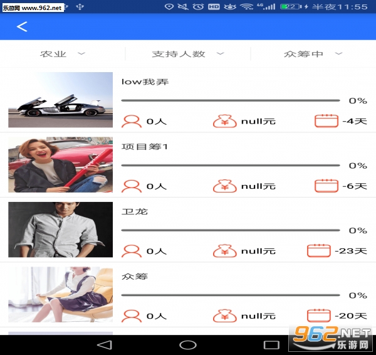376x355 pixels.
Task: Click the progress bar of 卫龙
Action: pyautogui.click(x=231, y=230)
